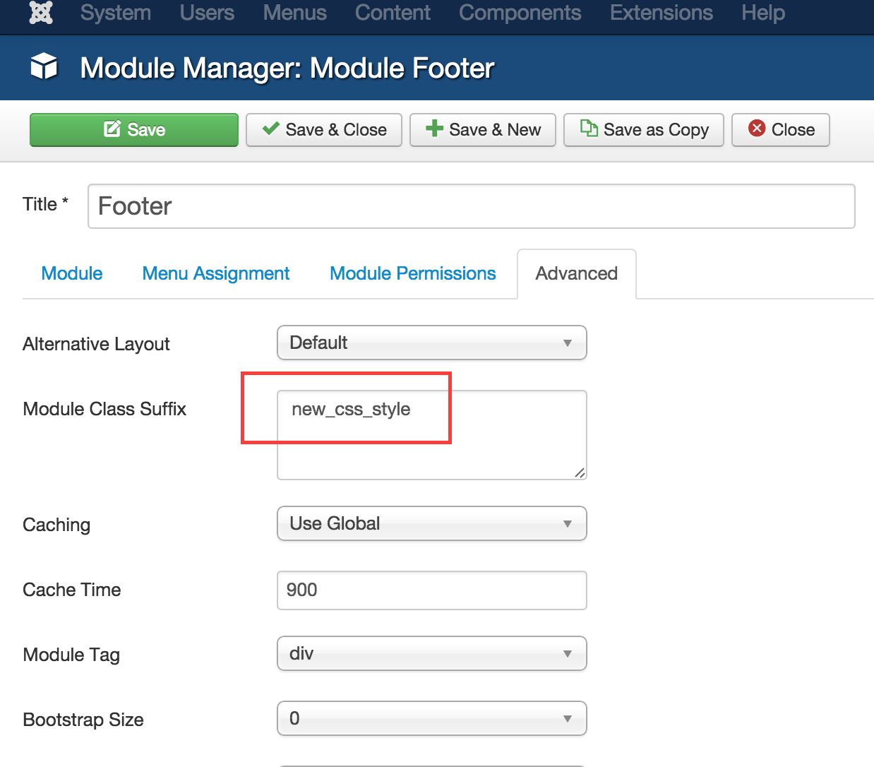Click the Joomla logo icon
The width and height of the screenshot is (874, 767).
(x=41, y=13)
